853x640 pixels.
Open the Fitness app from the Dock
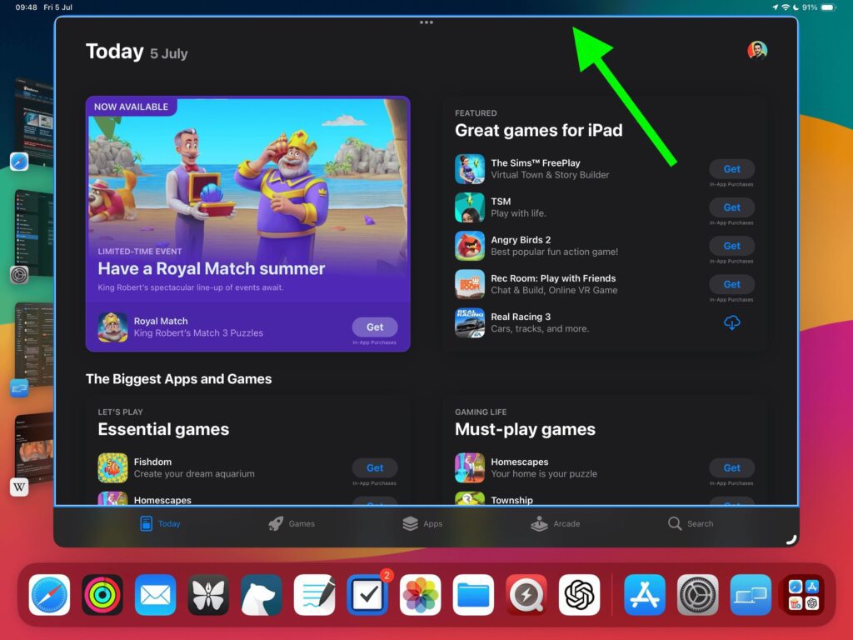pos(102,595)
